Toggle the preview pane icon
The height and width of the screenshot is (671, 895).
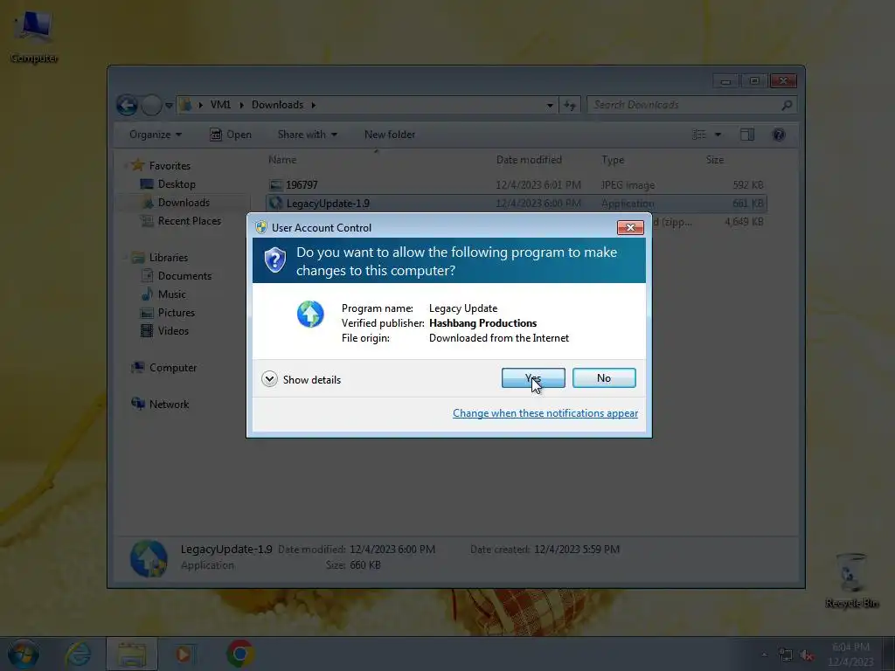click(747, 135)
